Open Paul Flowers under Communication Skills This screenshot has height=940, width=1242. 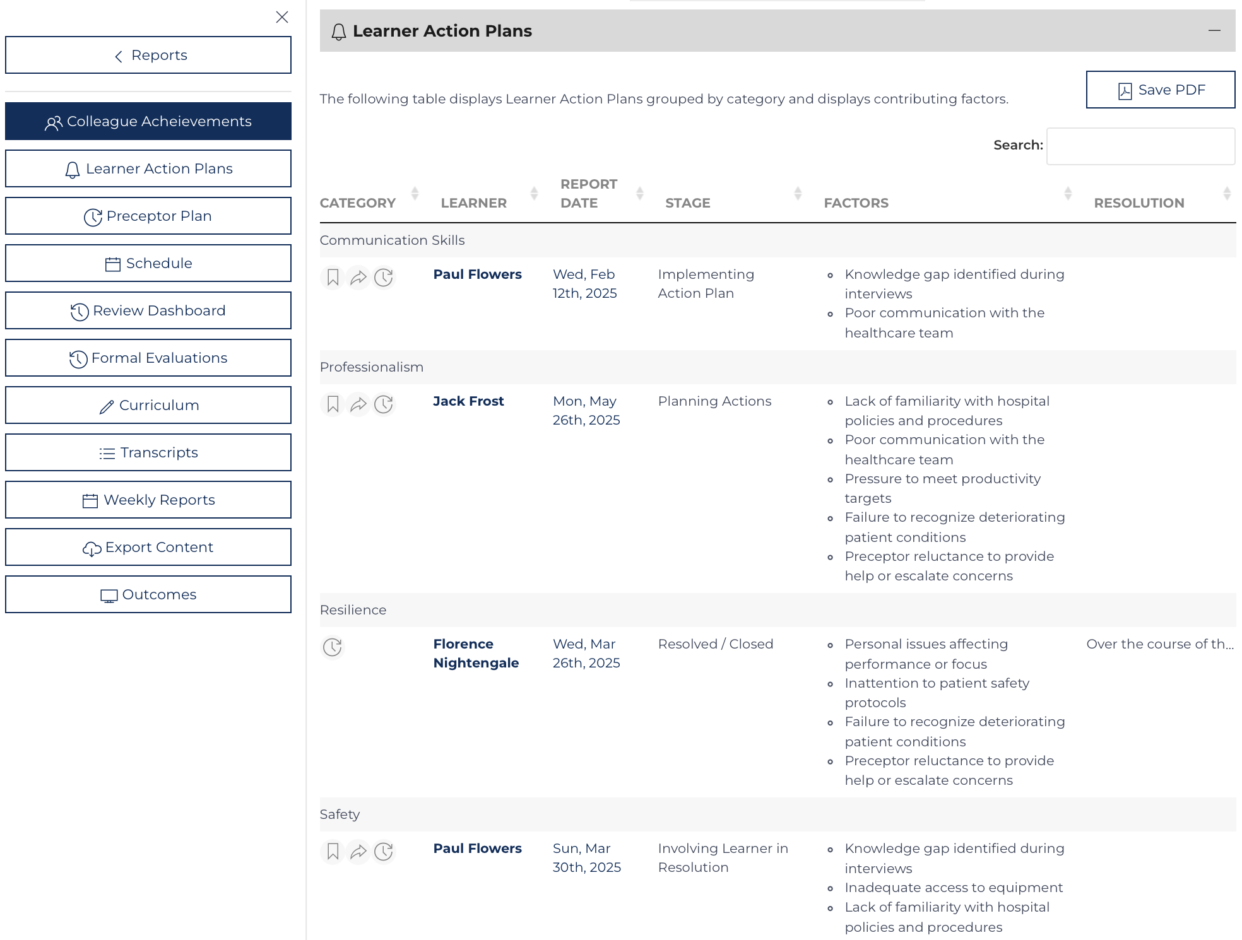477,274
